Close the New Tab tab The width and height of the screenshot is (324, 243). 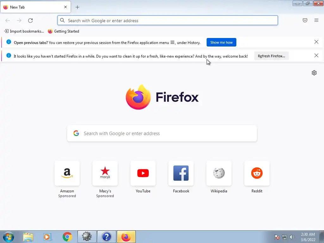point(65,7)
